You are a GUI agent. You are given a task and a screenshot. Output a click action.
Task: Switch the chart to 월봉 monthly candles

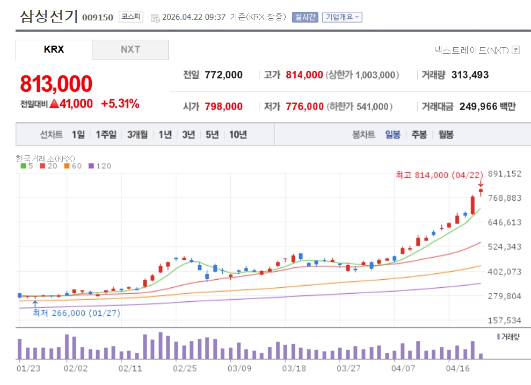click(446, 135)
